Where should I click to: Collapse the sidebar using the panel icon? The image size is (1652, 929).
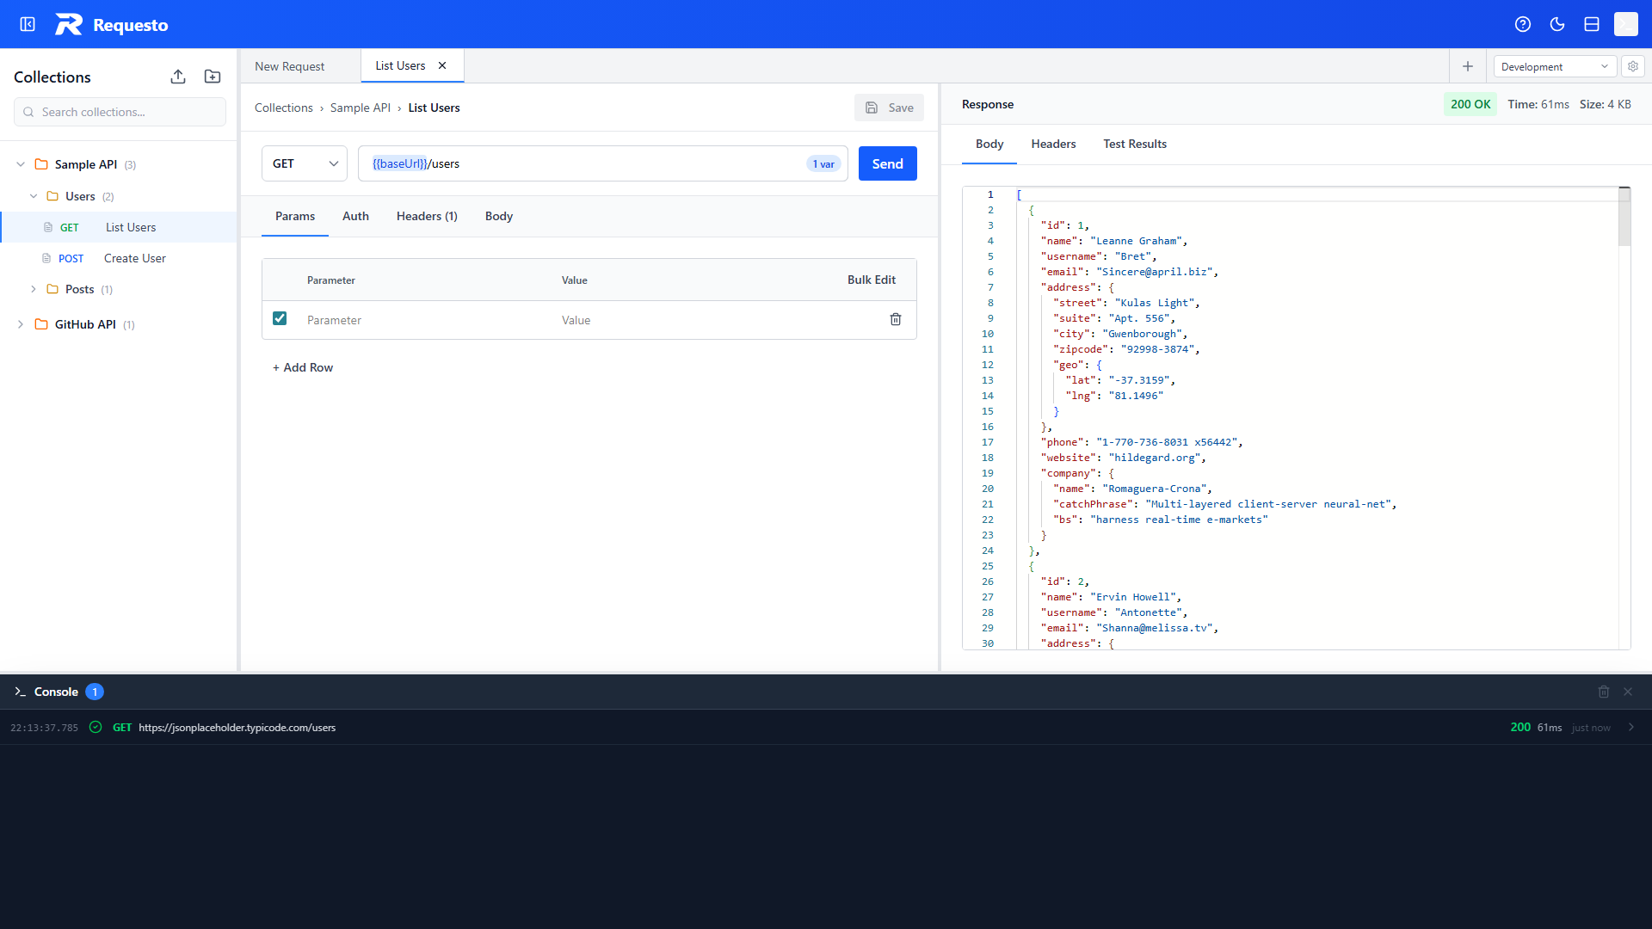click(x=28, y=24)
